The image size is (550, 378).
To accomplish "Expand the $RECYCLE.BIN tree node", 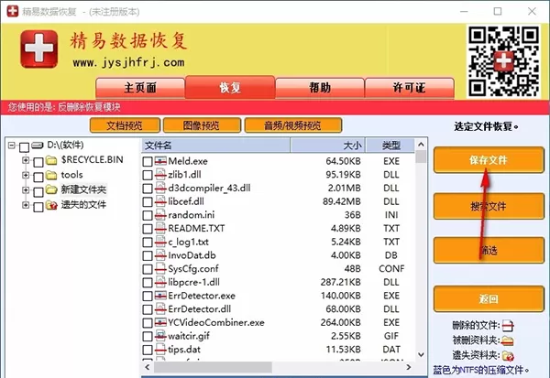I will tap(26, 160).
